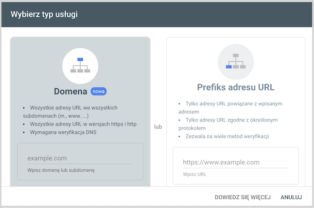Click 'Zezwala na wiele metod weryfikacji' text
This screenshot has width=314, height=208.
point(227,136)
